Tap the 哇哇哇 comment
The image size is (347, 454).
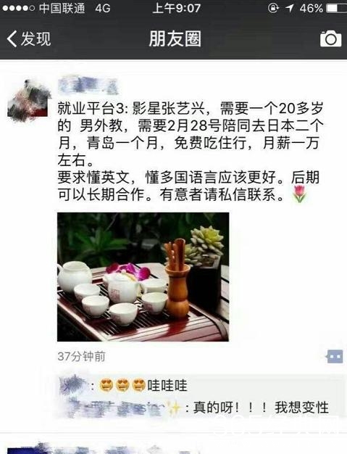pyautogui.click(x=167, y=386)
